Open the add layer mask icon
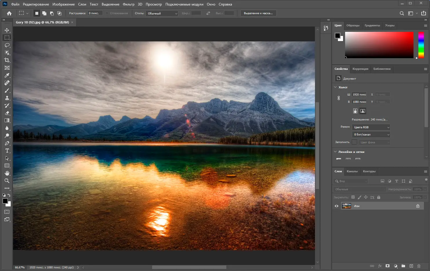This screenshot has width=430, height=271. [x=387, y=266]
